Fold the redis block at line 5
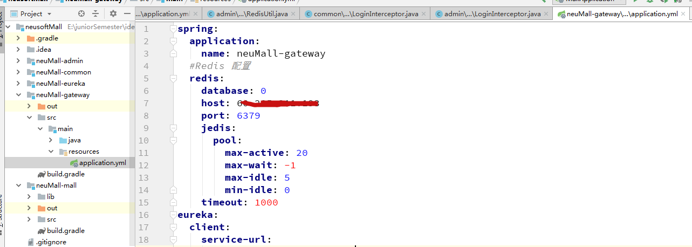This screenshot has height=247, width=692. pyautogui.click(x=173, y=78)
